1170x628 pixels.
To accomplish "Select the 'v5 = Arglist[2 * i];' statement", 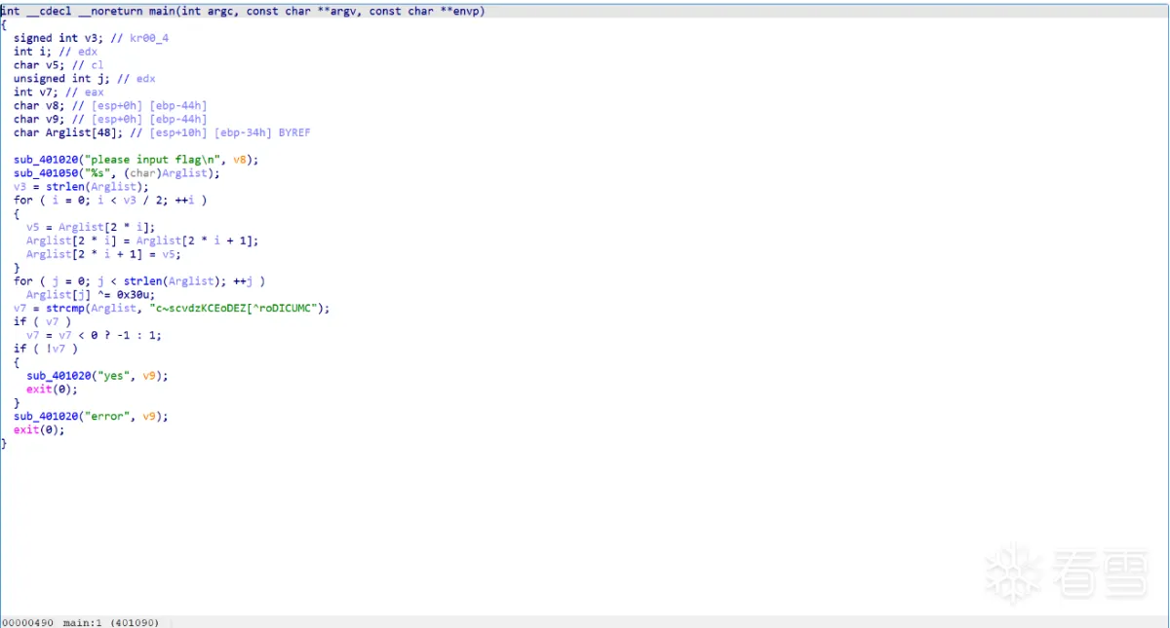I will (91, 227).
